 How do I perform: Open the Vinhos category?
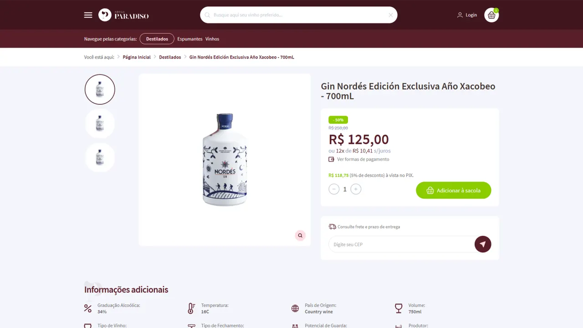212,39
